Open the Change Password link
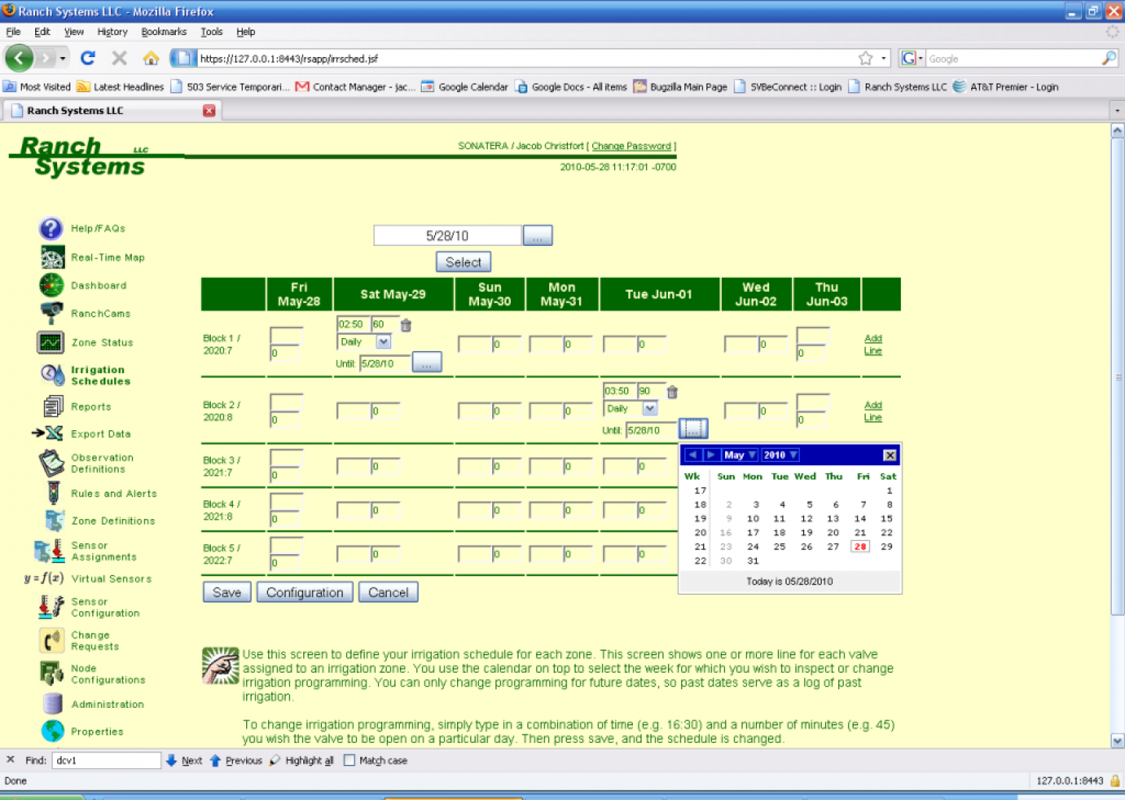 [631, 146]
